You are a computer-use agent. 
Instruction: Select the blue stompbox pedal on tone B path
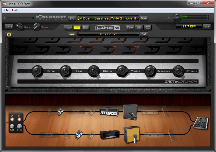click(x=79, y=135)
